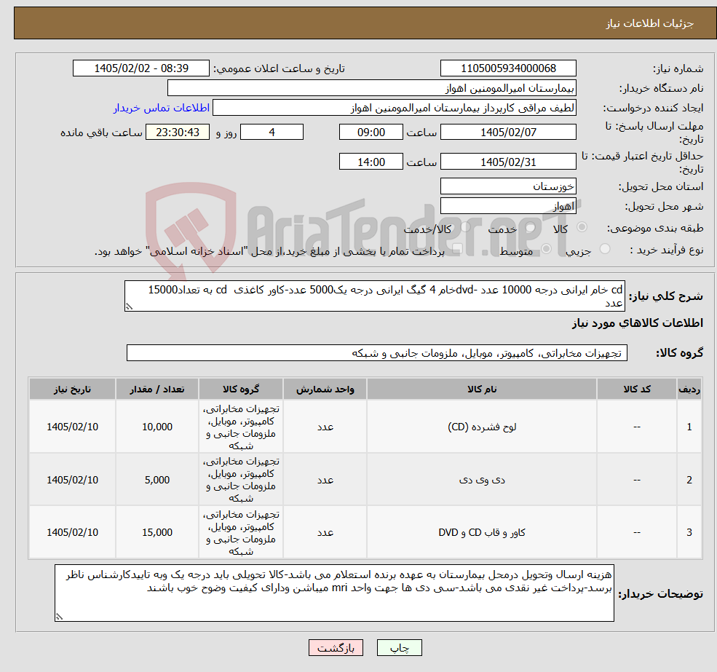The width and height of the screenshot is (717, 672).
Task: Click the response deadline date 1405/02/07
Action: point(508,133)
